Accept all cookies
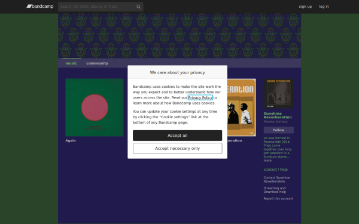The image size is (359, 224). [x=178, y=136]
